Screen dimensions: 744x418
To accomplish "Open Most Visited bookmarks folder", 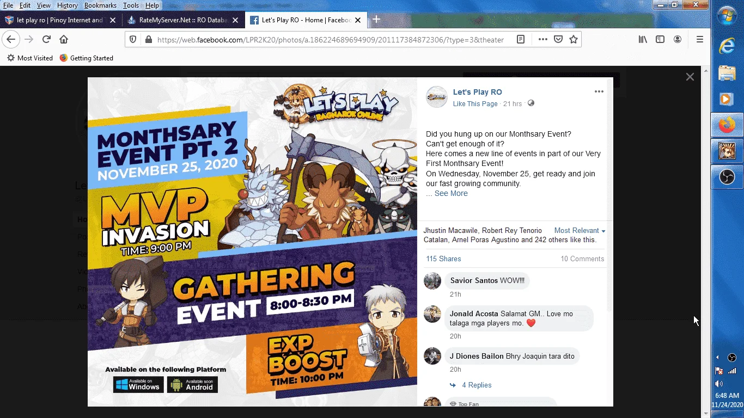I will (x=30, y=58).
